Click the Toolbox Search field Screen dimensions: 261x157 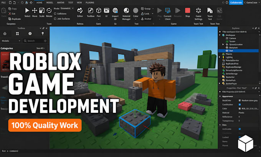[x=35, y=41]
